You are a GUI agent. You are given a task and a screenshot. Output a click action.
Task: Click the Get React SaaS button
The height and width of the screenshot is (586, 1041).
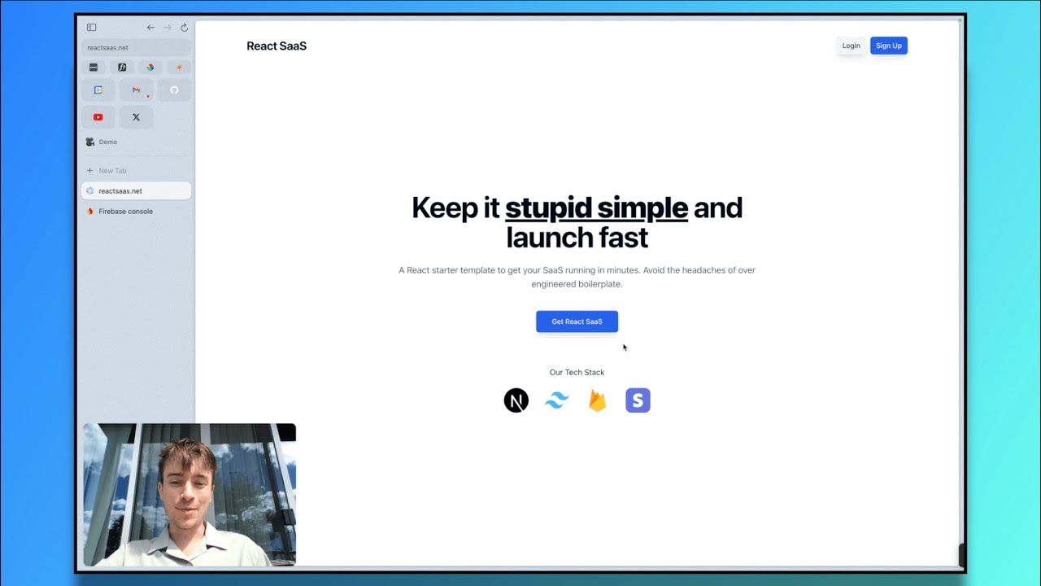[x=577, y=321]
